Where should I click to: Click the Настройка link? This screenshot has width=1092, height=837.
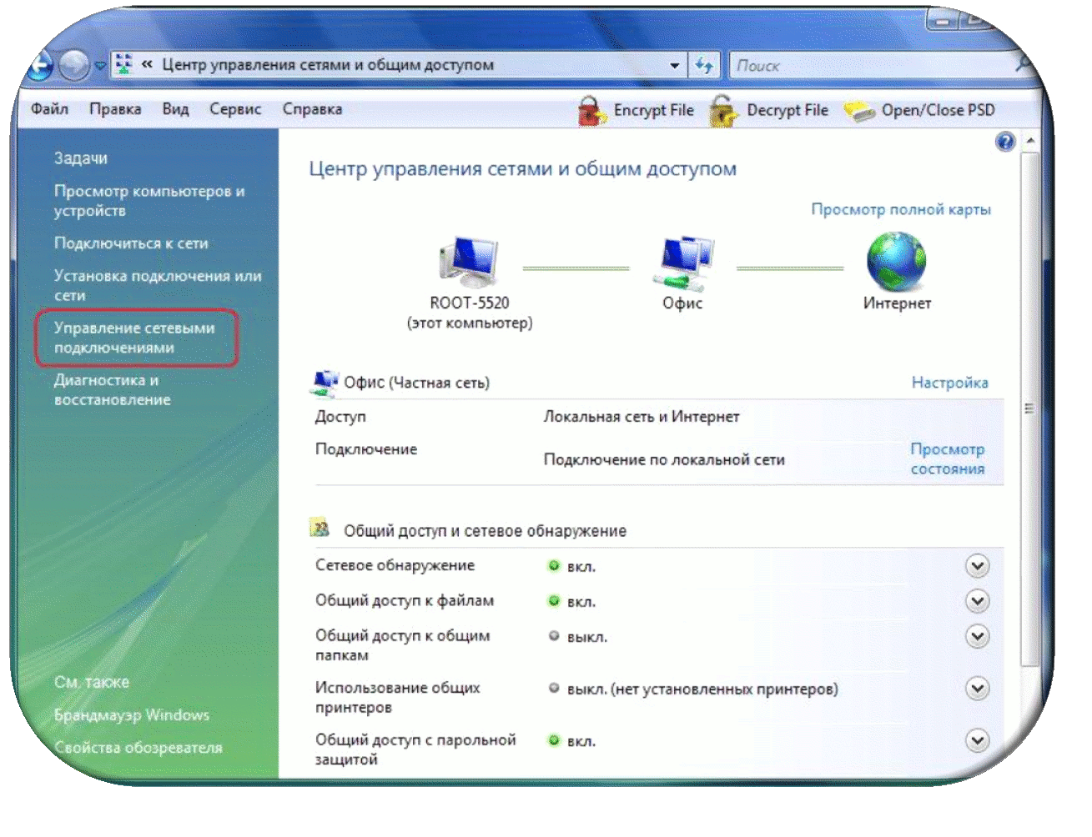point(949,383)
